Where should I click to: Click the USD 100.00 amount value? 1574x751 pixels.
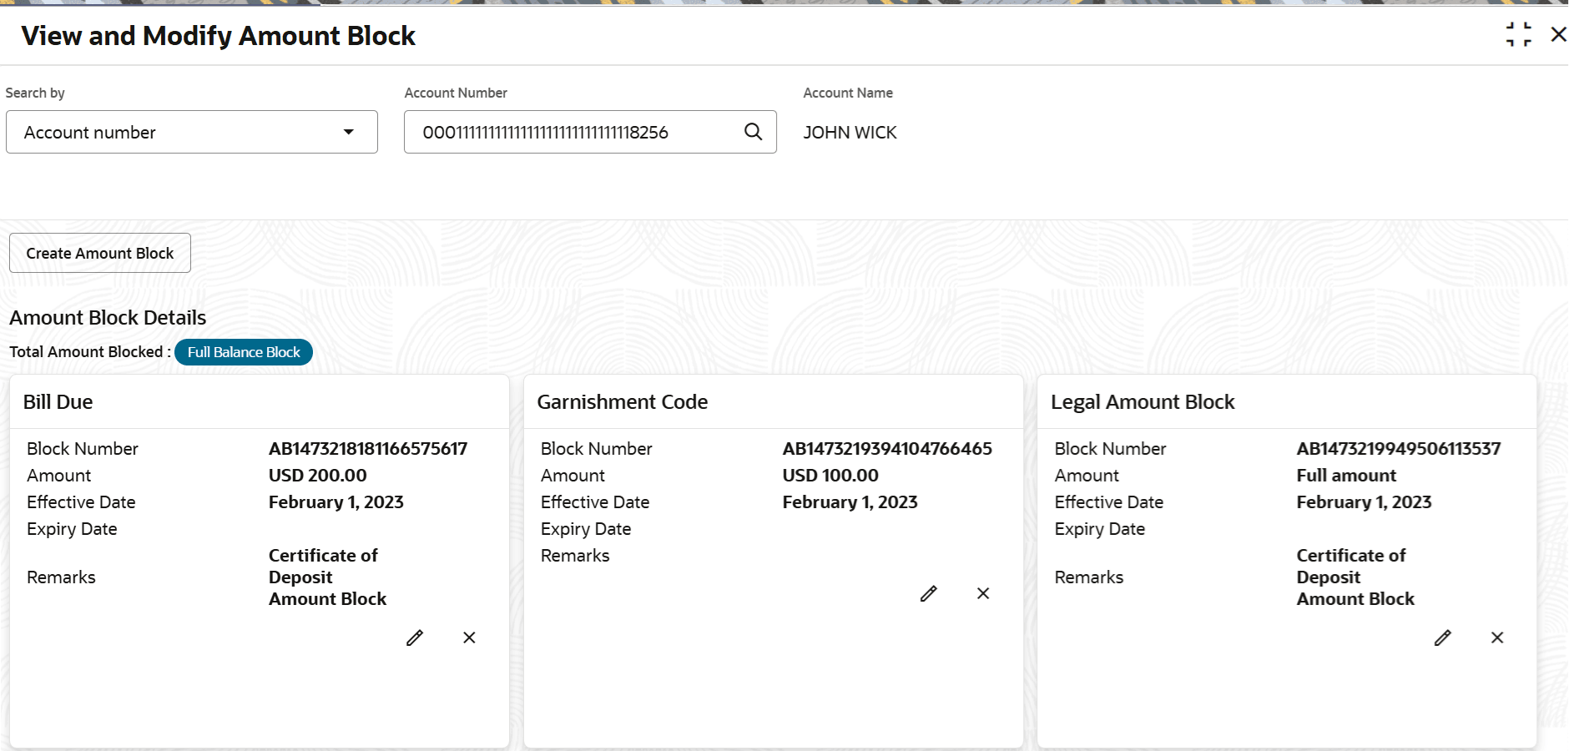click(x=830, y=476)
